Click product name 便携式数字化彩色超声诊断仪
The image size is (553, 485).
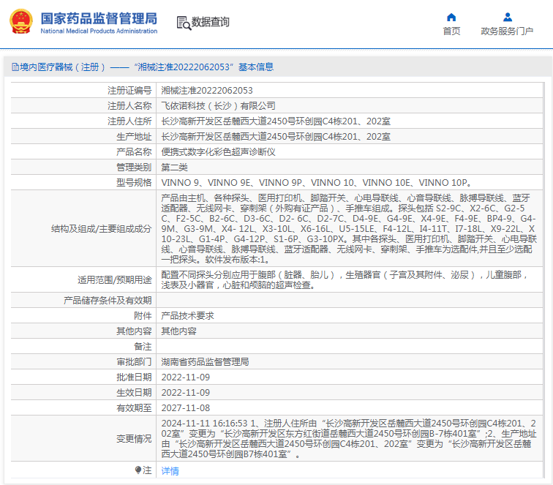218,152
